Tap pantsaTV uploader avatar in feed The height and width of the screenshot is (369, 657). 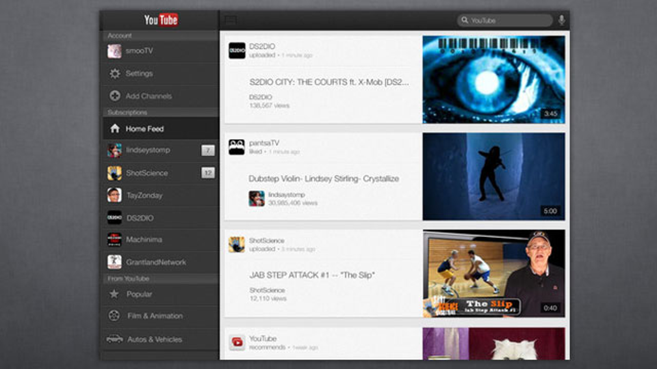point(237,147)
